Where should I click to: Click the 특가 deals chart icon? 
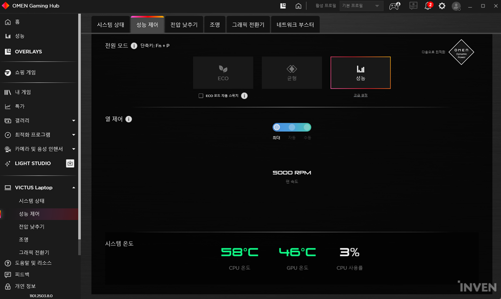coord(8,106)
